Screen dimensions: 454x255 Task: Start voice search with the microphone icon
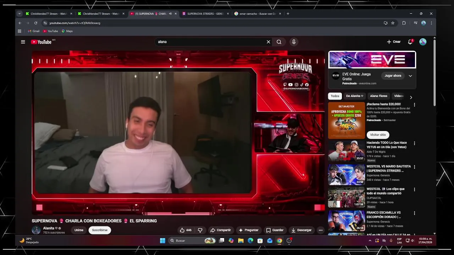294,42
